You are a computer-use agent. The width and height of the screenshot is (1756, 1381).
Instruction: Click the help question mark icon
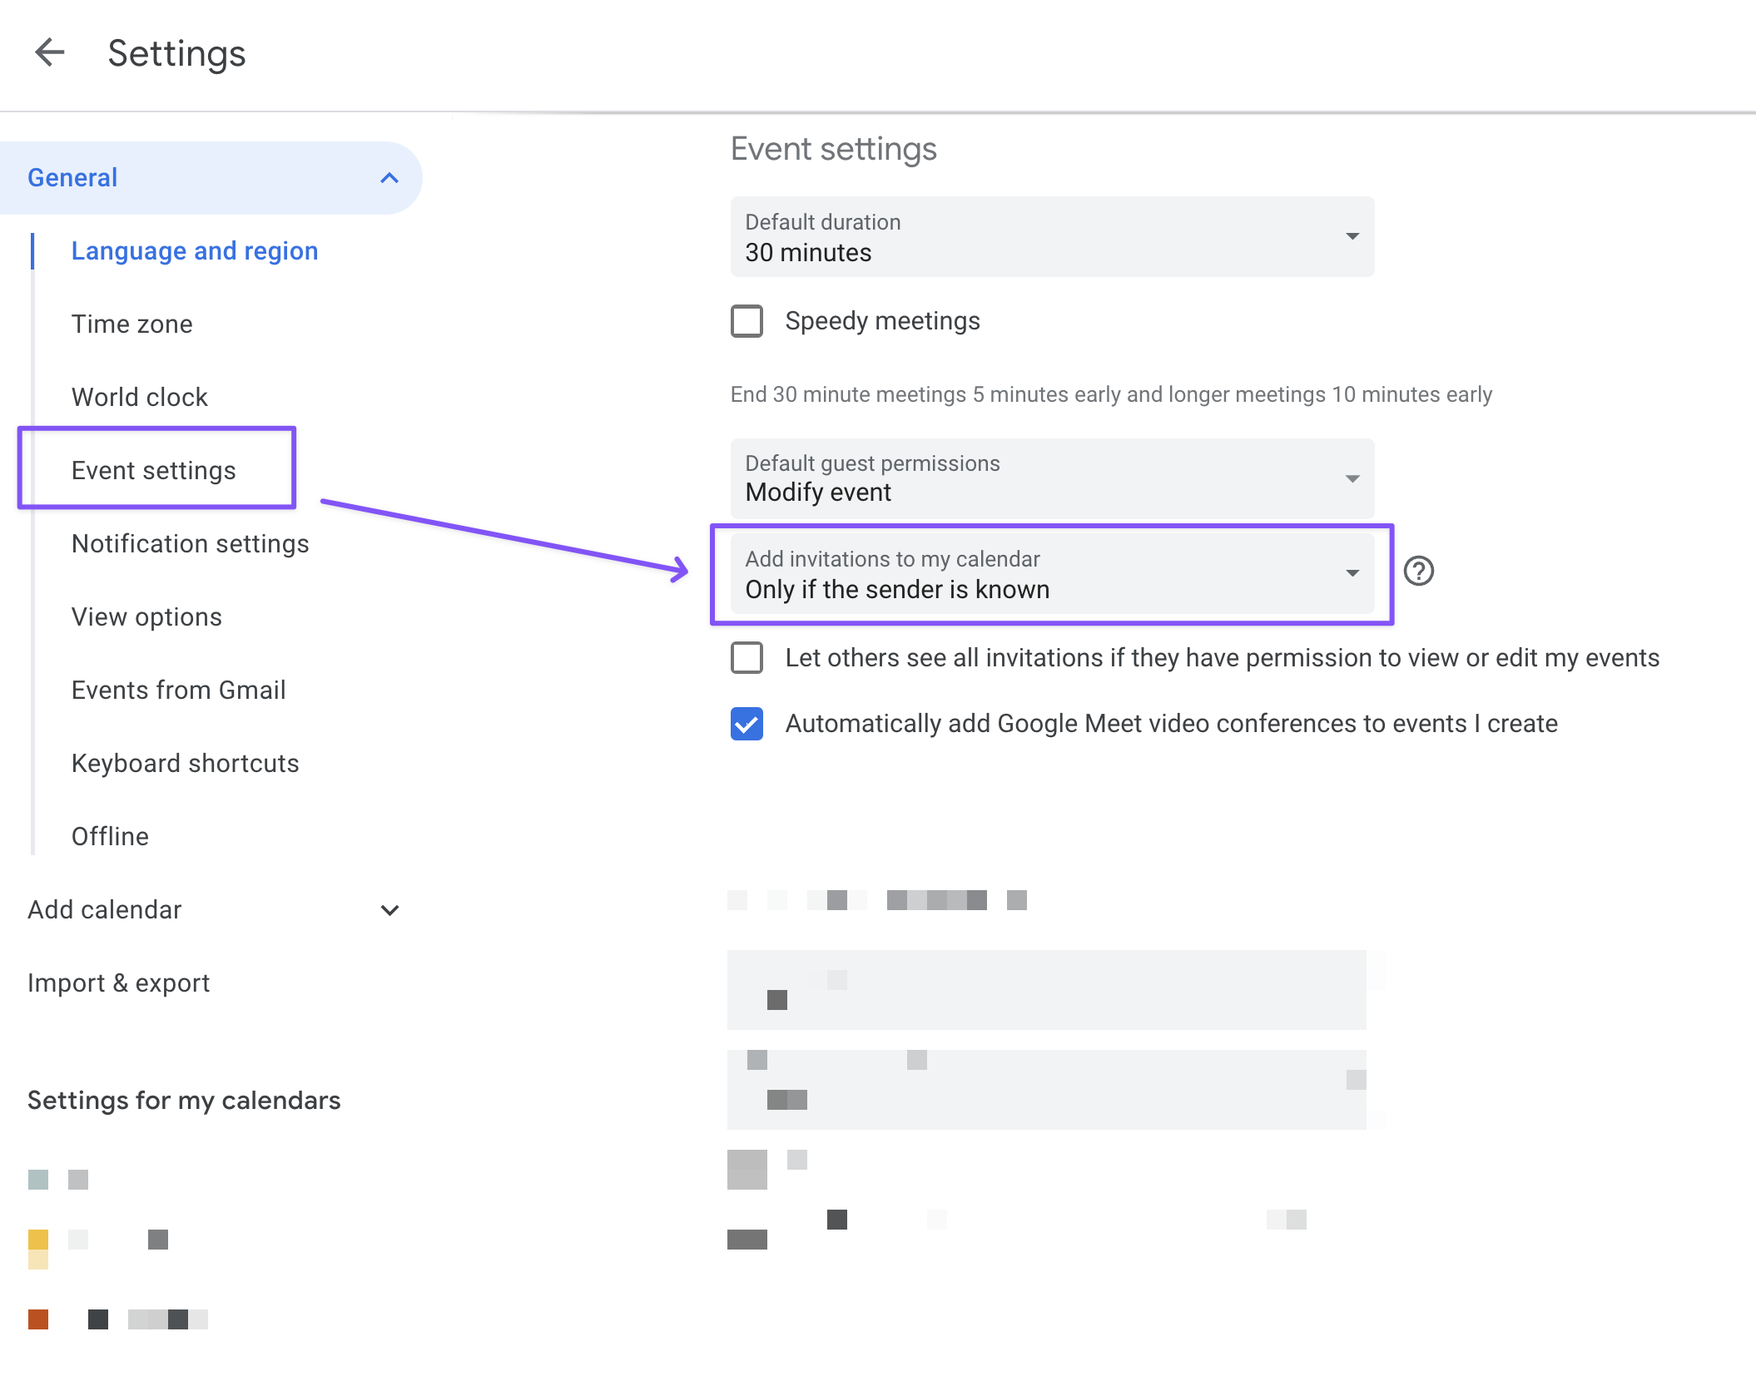click(1418, 572)
